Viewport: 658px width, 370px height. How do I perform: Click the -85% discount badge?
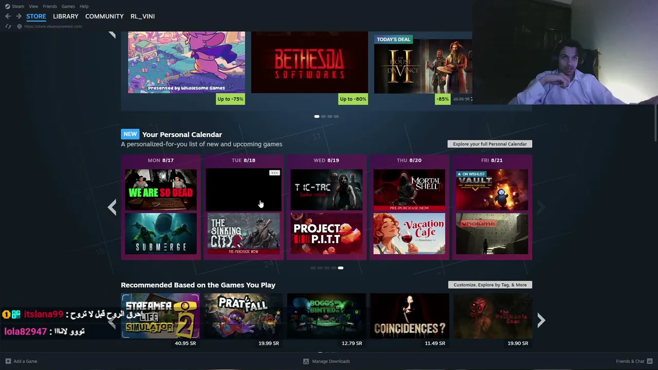coord(442,99)
